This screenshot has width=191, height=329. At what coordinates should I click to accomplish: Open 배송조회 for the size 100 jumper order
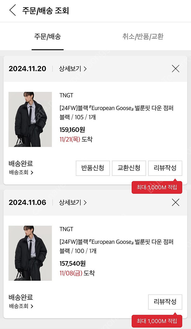pos(21,306)
